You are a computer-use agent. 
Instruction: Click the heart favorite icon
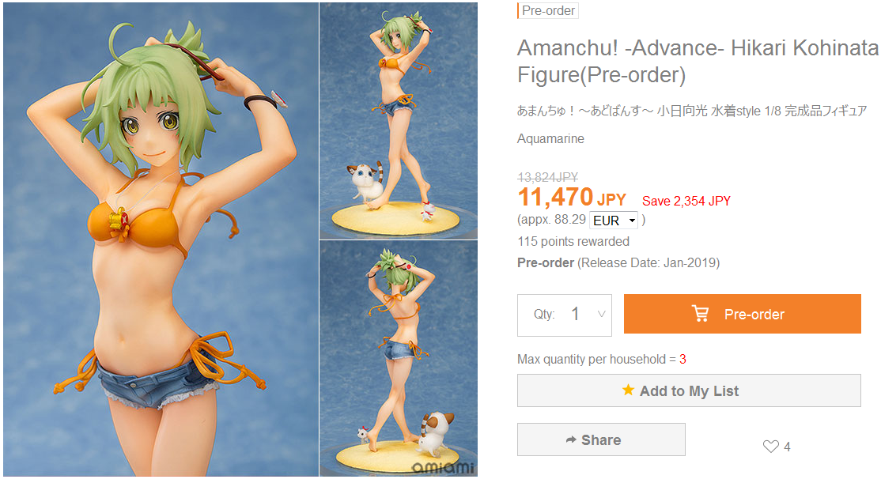tap(771, 447)
